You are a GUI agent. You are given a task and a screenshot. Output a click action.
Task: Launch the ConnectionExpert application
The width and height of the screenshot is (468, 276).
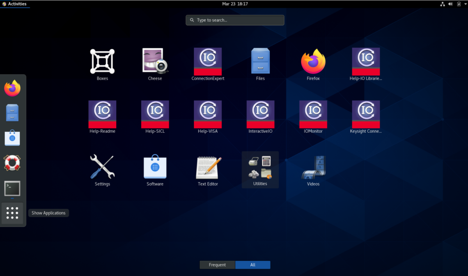(x=207, y=62)
